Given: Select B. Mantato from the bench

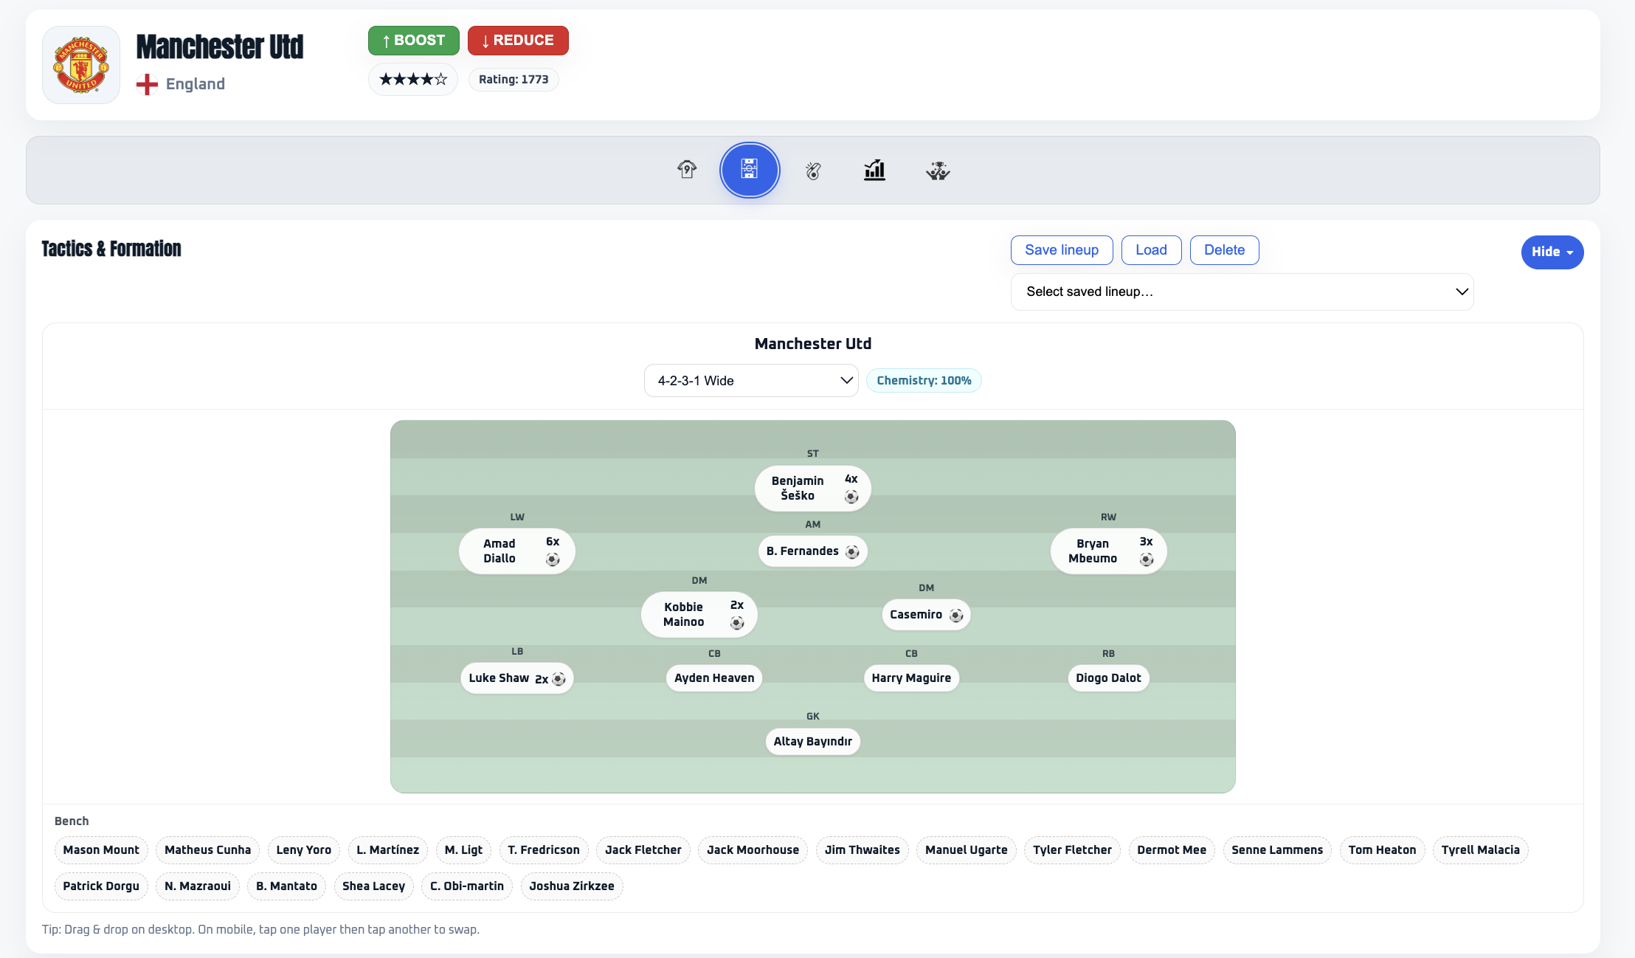Looking at the screenshot, I should coord(287,886).
